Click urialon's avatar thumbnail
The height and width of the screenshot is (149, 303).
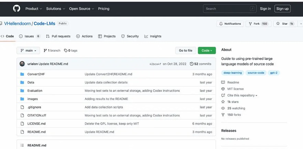[22, 64]
